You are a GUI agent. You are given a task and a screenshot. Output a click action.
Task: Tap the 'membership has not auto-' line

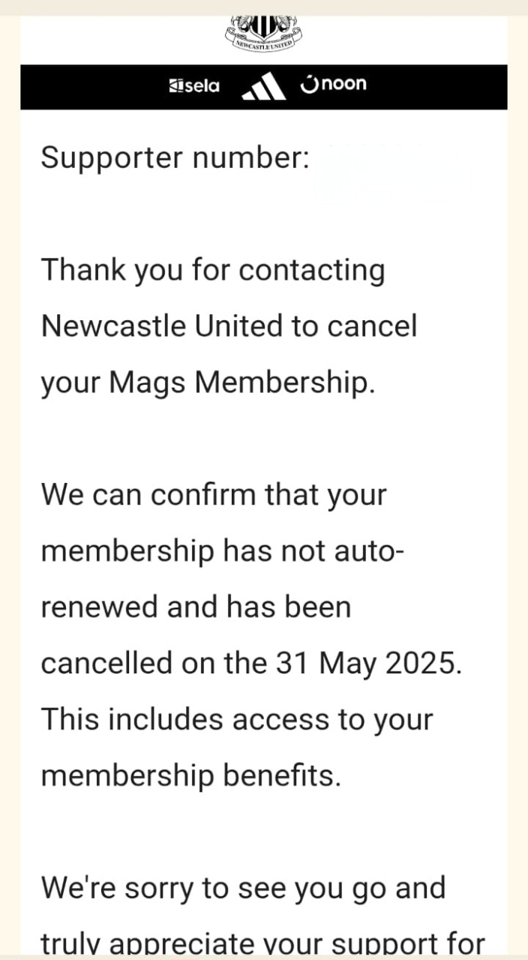pyautogui.click(x=223, y=552)
